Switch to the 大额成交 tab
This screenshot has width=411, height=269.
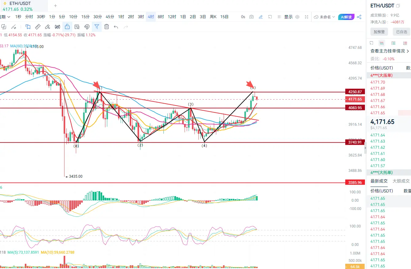click(x=401, y=181)
